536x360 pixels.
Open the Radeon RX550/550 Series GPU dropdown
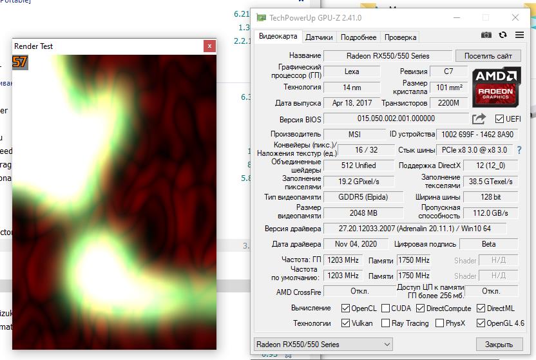tap(323, 345)
